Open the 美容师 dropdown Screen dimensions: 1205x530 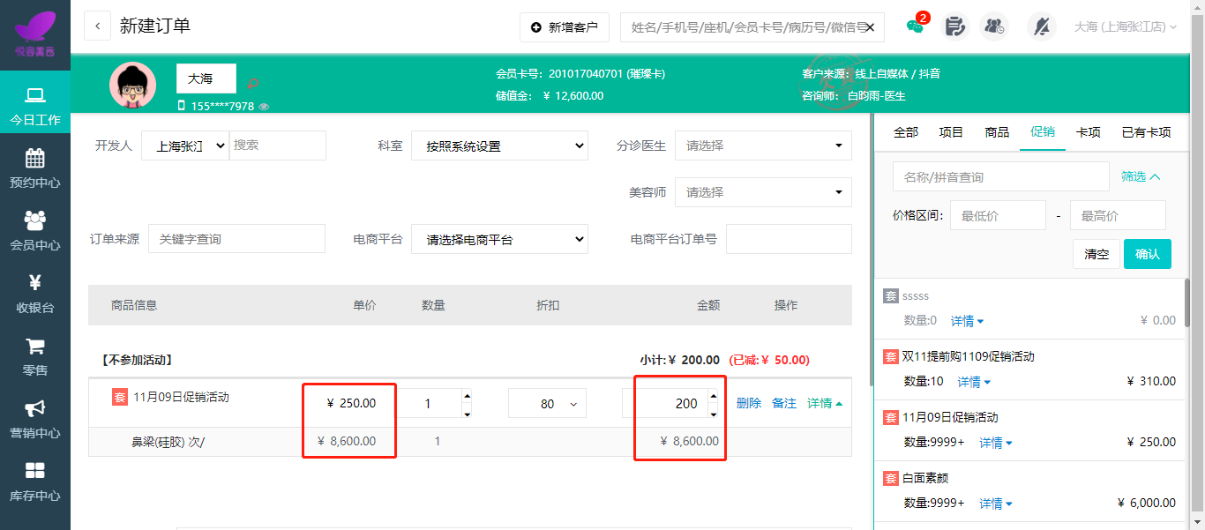[763, 192]
